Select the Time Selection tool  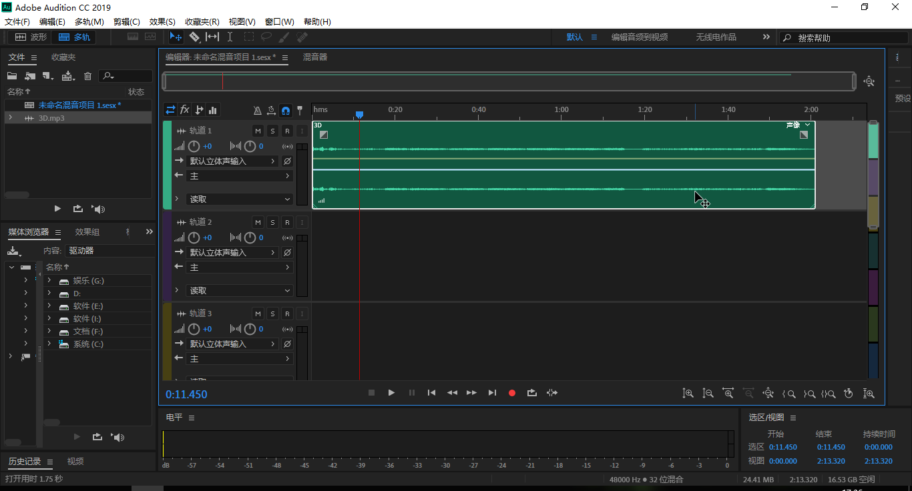coord(230,37)
